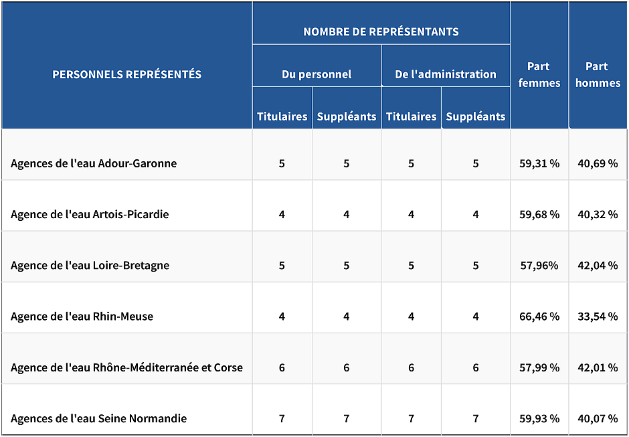Click the "NOMBRE DE REPRÉSENTANTS" header cell

(x=381, y=31)
